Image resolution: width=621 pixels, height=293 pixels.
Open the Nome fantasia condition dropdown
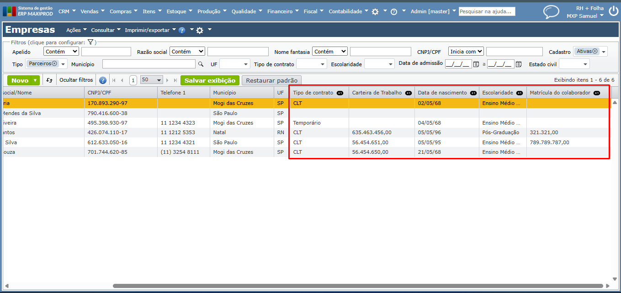[x=330, y=52]
